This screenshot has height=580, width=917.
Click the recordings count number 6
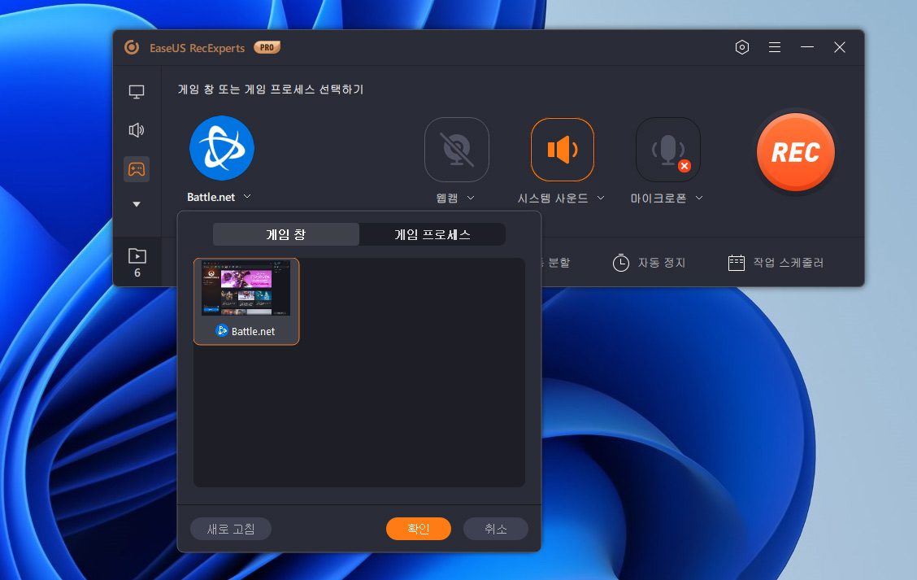[x=137, y=273]
